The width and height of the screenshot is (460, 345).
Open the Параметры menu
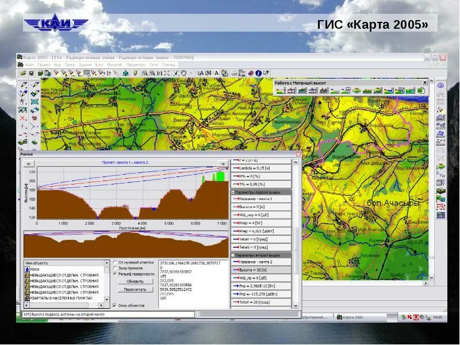pyautogui.click(x=136, y=64)
